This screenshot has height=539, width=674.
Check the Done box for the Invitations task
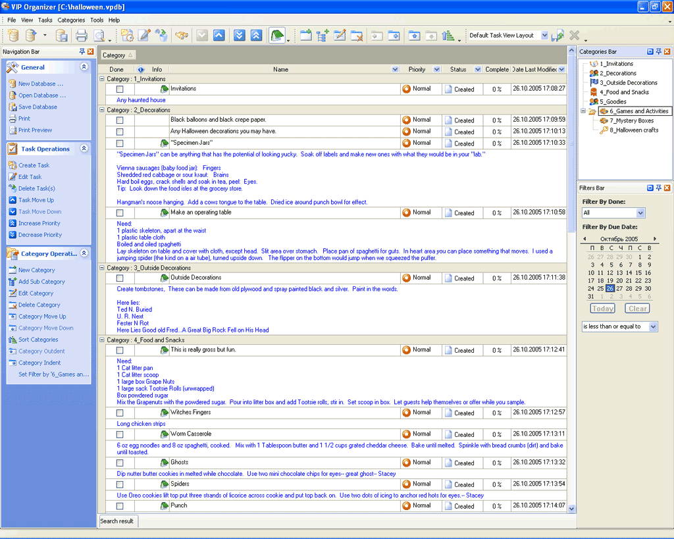(x=120, y=89)
